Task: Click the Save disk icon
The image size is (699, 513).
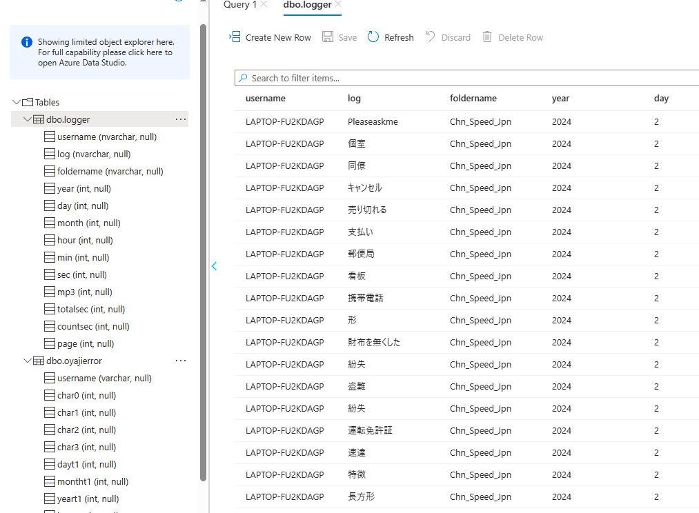Action: click(328, 37)
